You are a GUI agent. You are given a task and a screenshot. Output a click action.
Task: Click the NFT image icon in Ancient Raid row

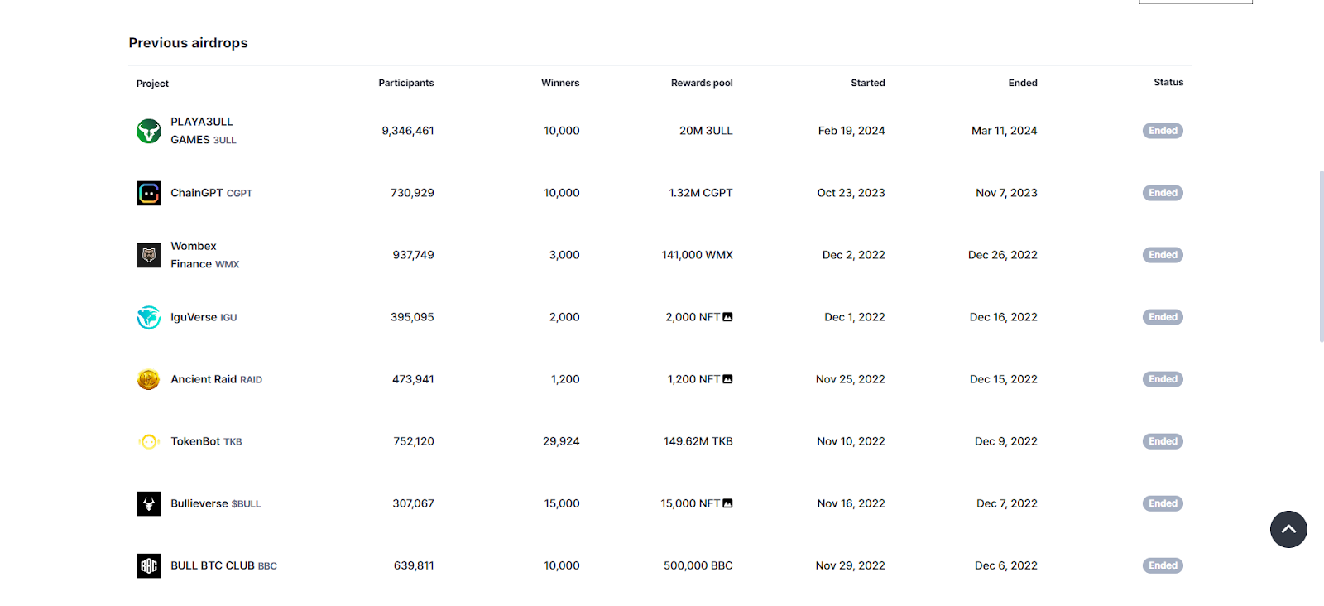pyautogui.click(x=727, y=379)
